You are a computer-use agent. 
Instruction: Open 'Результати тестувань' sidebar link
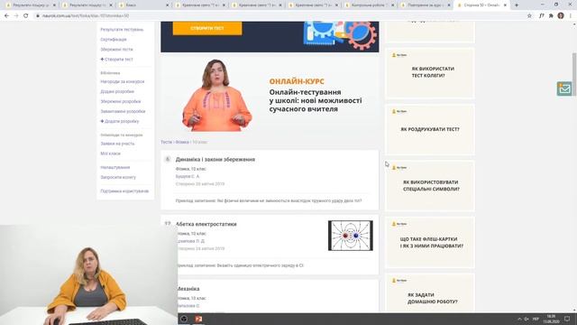pyautogui.click(x=122, y=30)
